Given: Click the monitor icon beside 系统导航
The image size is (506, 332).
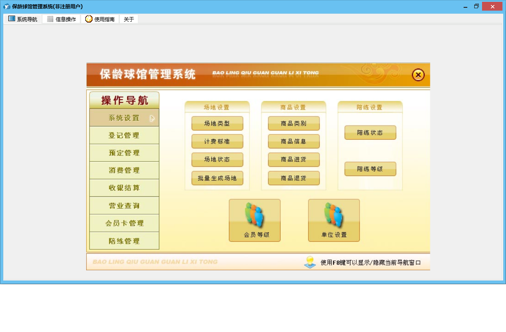Looking at the screenshot, I should pyautogui.click(x=12, y=19).
